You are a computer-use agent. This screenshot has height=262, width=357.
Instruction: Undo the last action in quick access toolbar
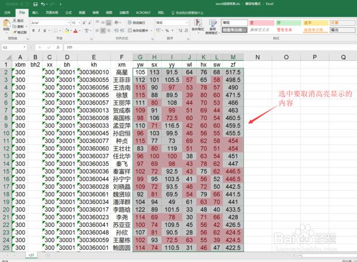(x=43, y=4)
